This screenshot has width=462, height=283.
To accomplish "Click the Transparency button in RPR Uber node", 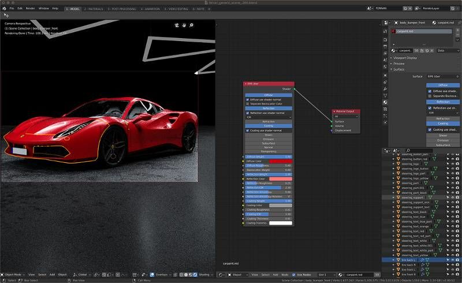I will click(269, 151).
